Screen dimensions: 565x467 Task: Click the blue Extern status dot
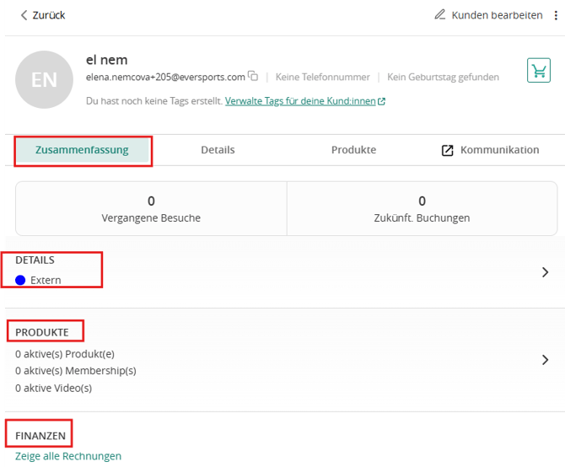pyautogui.click(x=20, y=280)
